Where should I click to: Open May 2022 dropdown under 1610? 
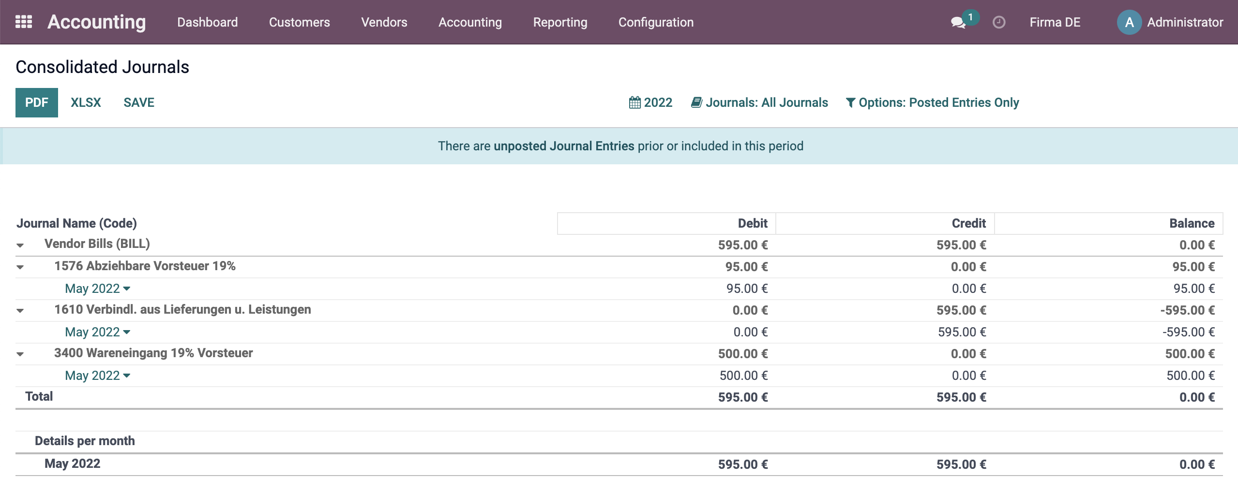[x=98, y=332]
